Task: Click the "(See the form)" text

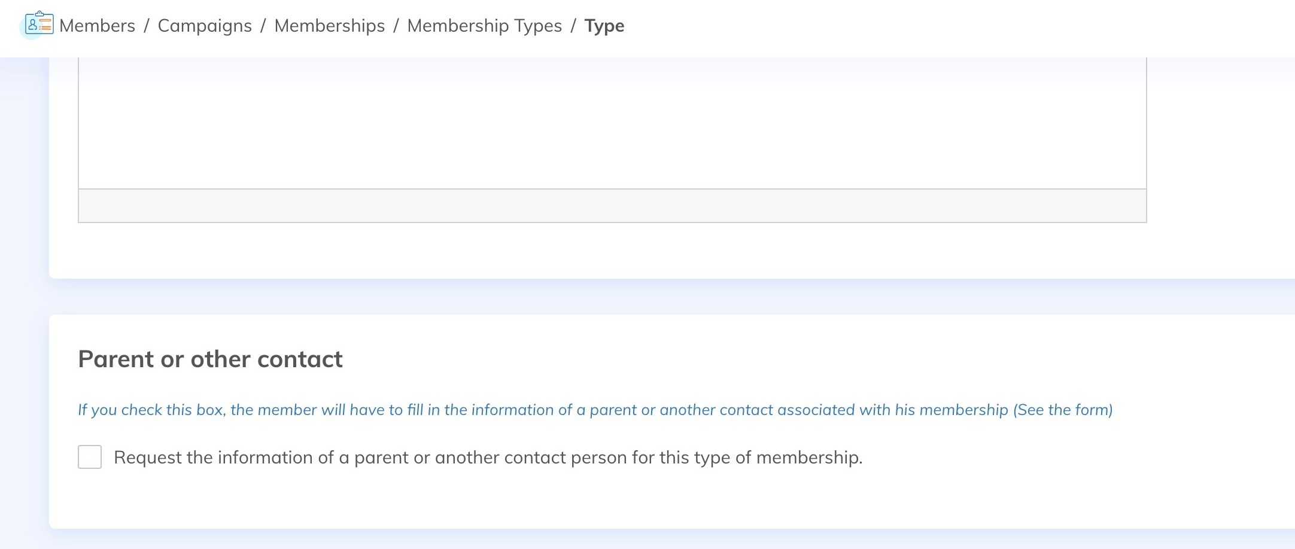Action: click(x=1063, y=410)
